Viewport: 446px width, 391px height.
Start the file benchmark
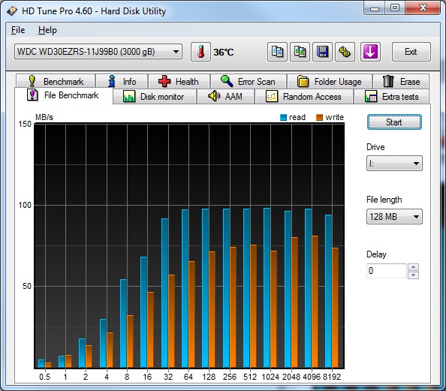394,122
